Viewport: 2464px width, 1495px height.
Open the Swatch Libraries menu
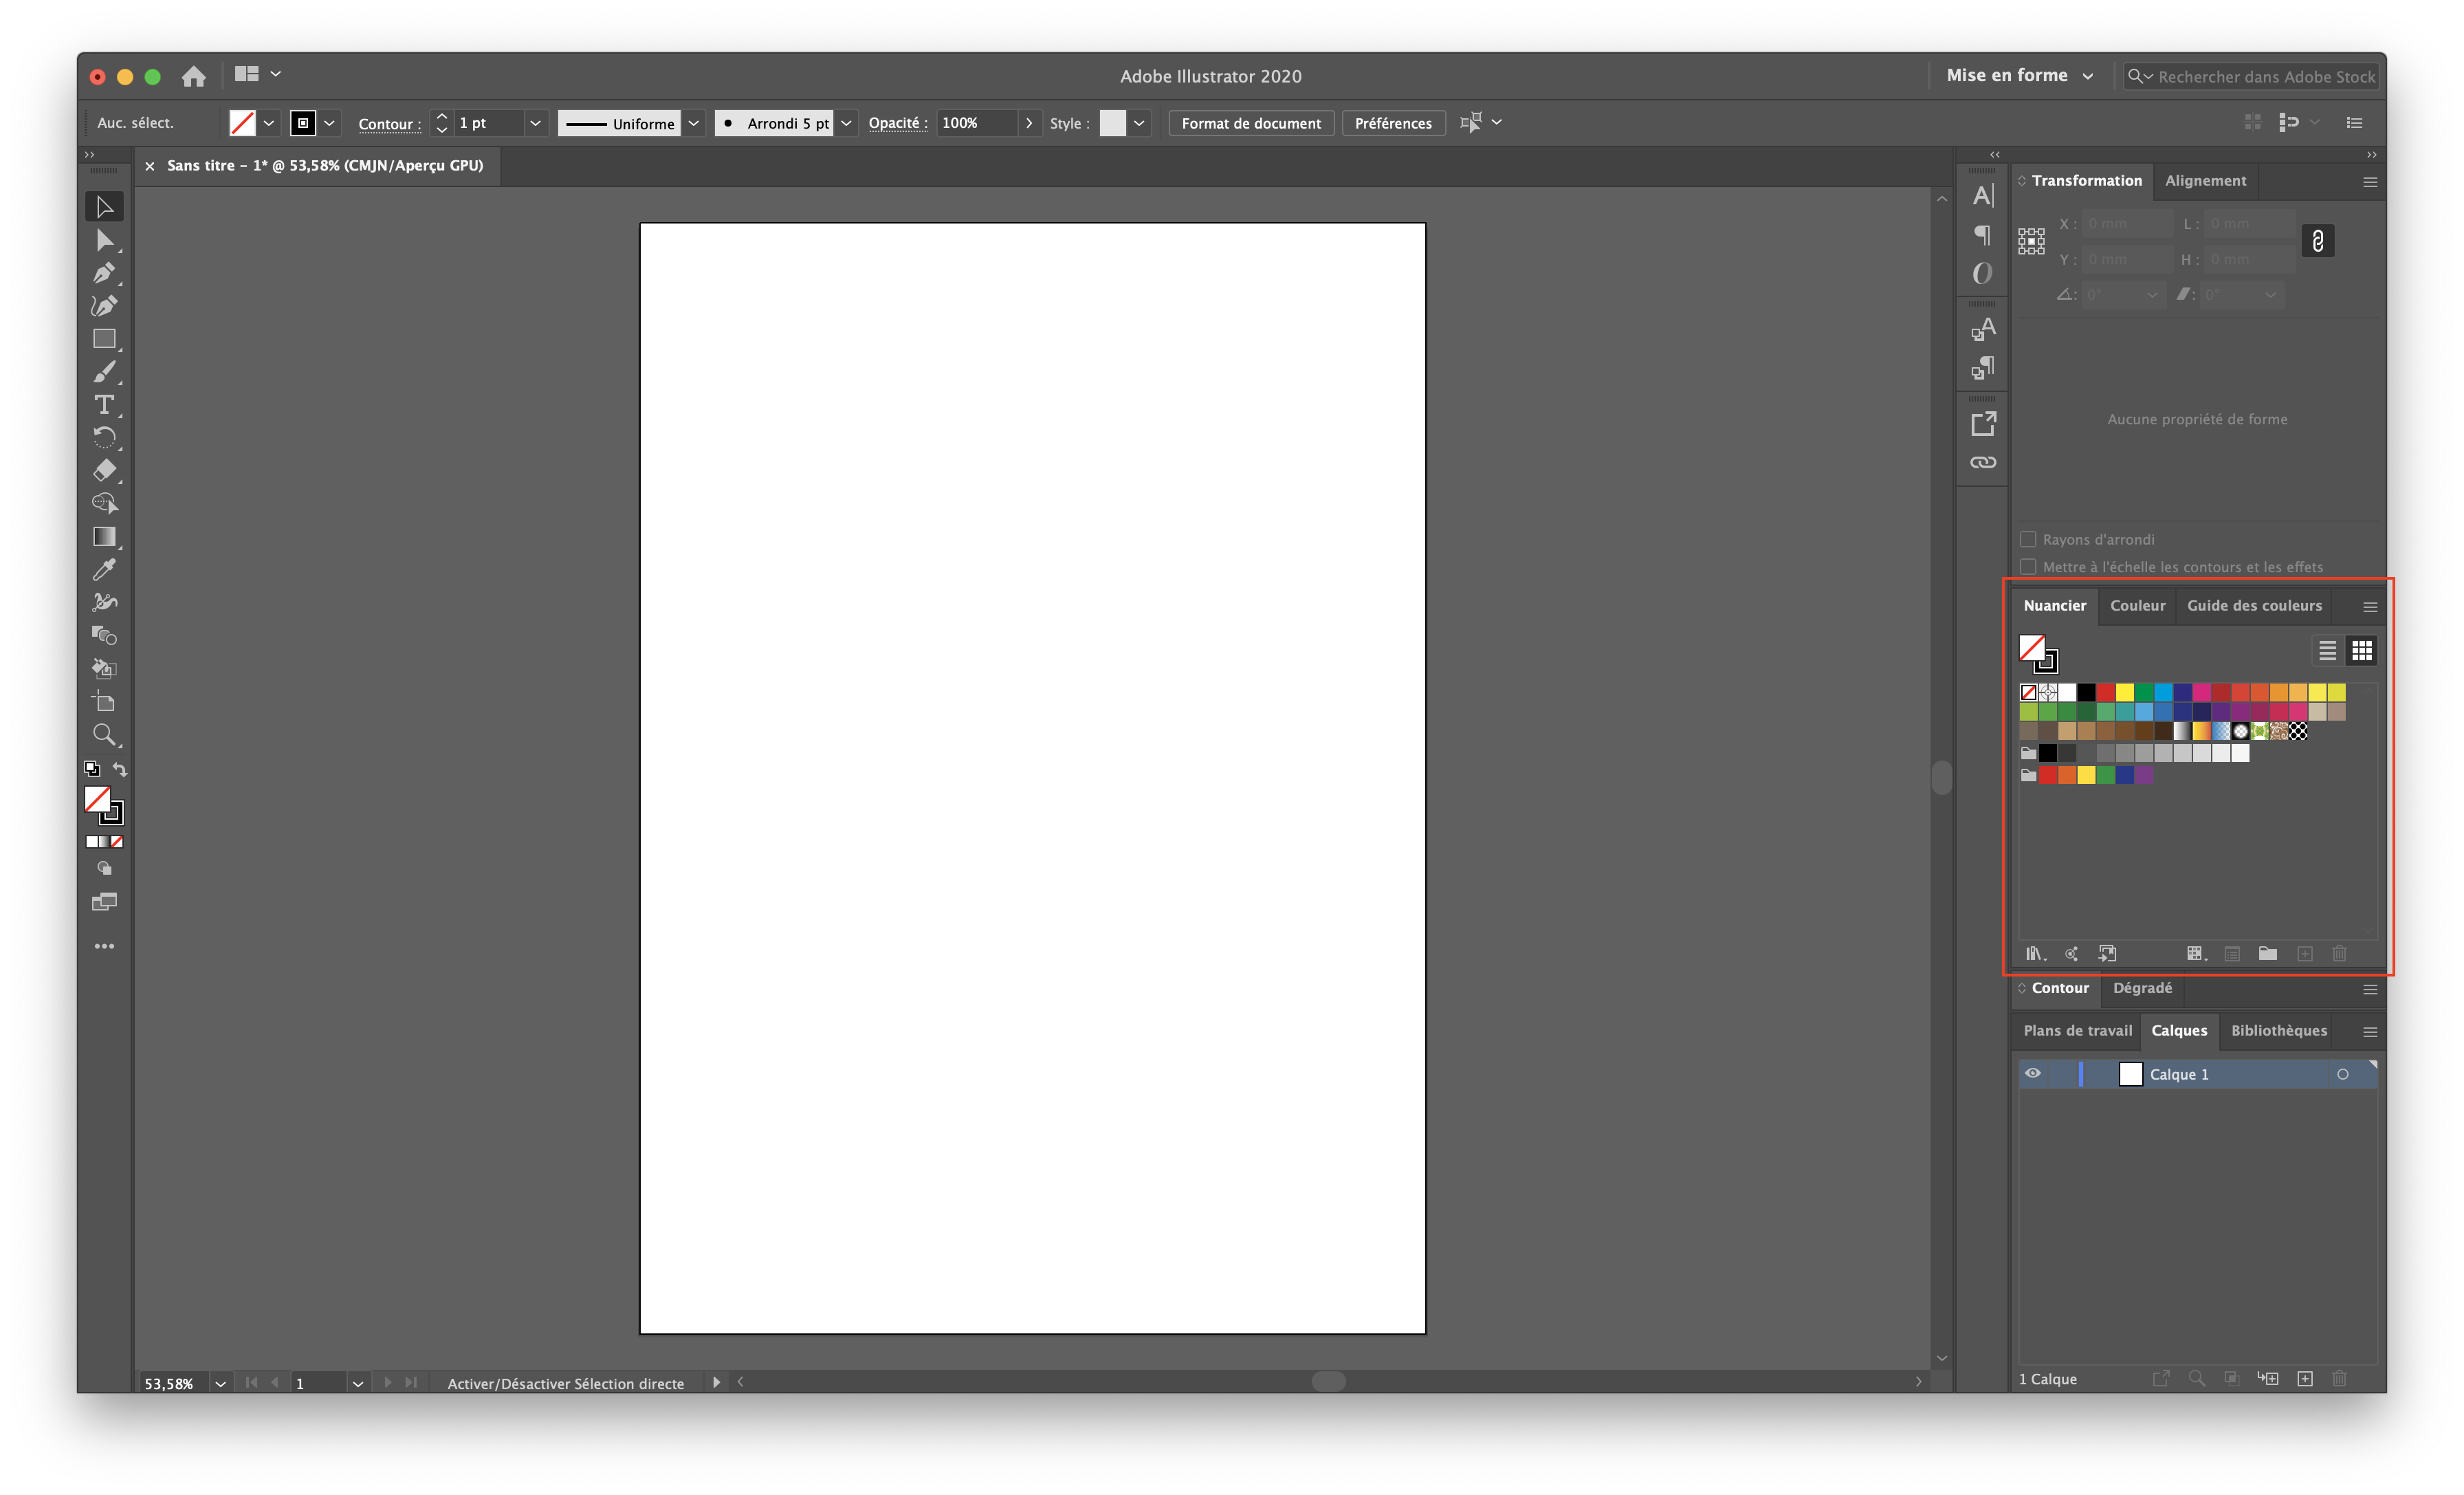(2035, 953)
